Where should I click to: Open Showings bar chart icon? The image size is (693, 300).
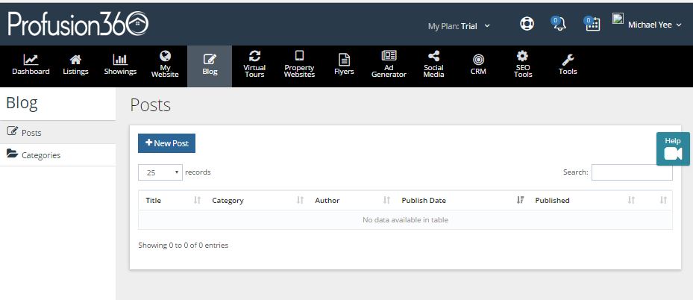(120, 59)
